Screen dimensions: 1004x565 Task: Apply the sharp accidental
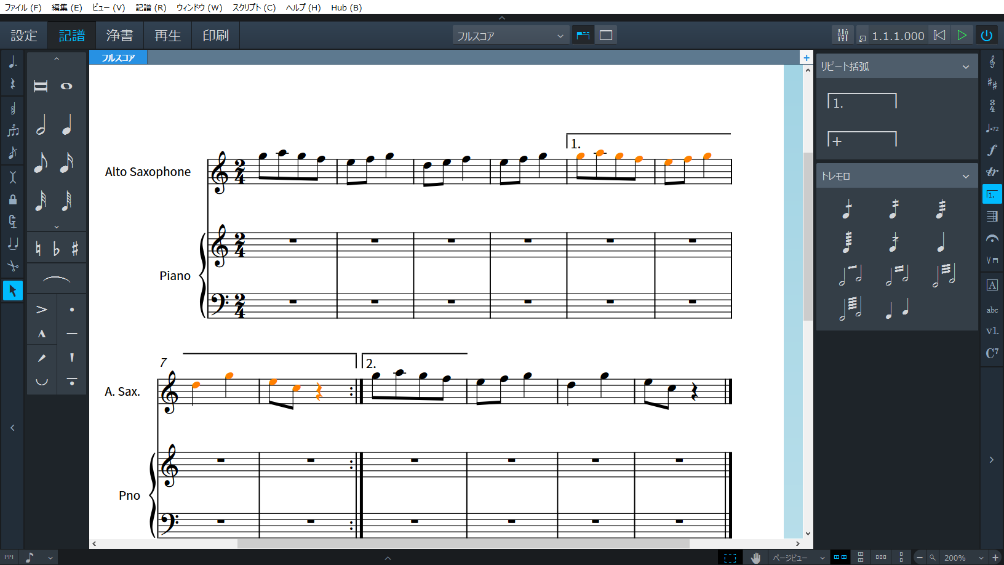(75, 249)
